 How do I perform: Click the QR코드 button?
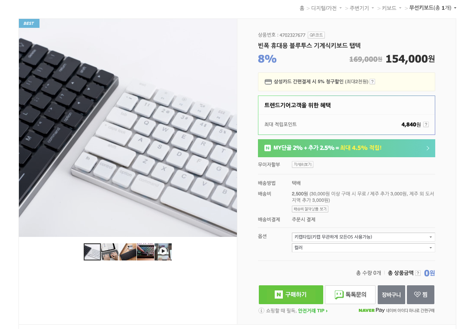(316, 35)
